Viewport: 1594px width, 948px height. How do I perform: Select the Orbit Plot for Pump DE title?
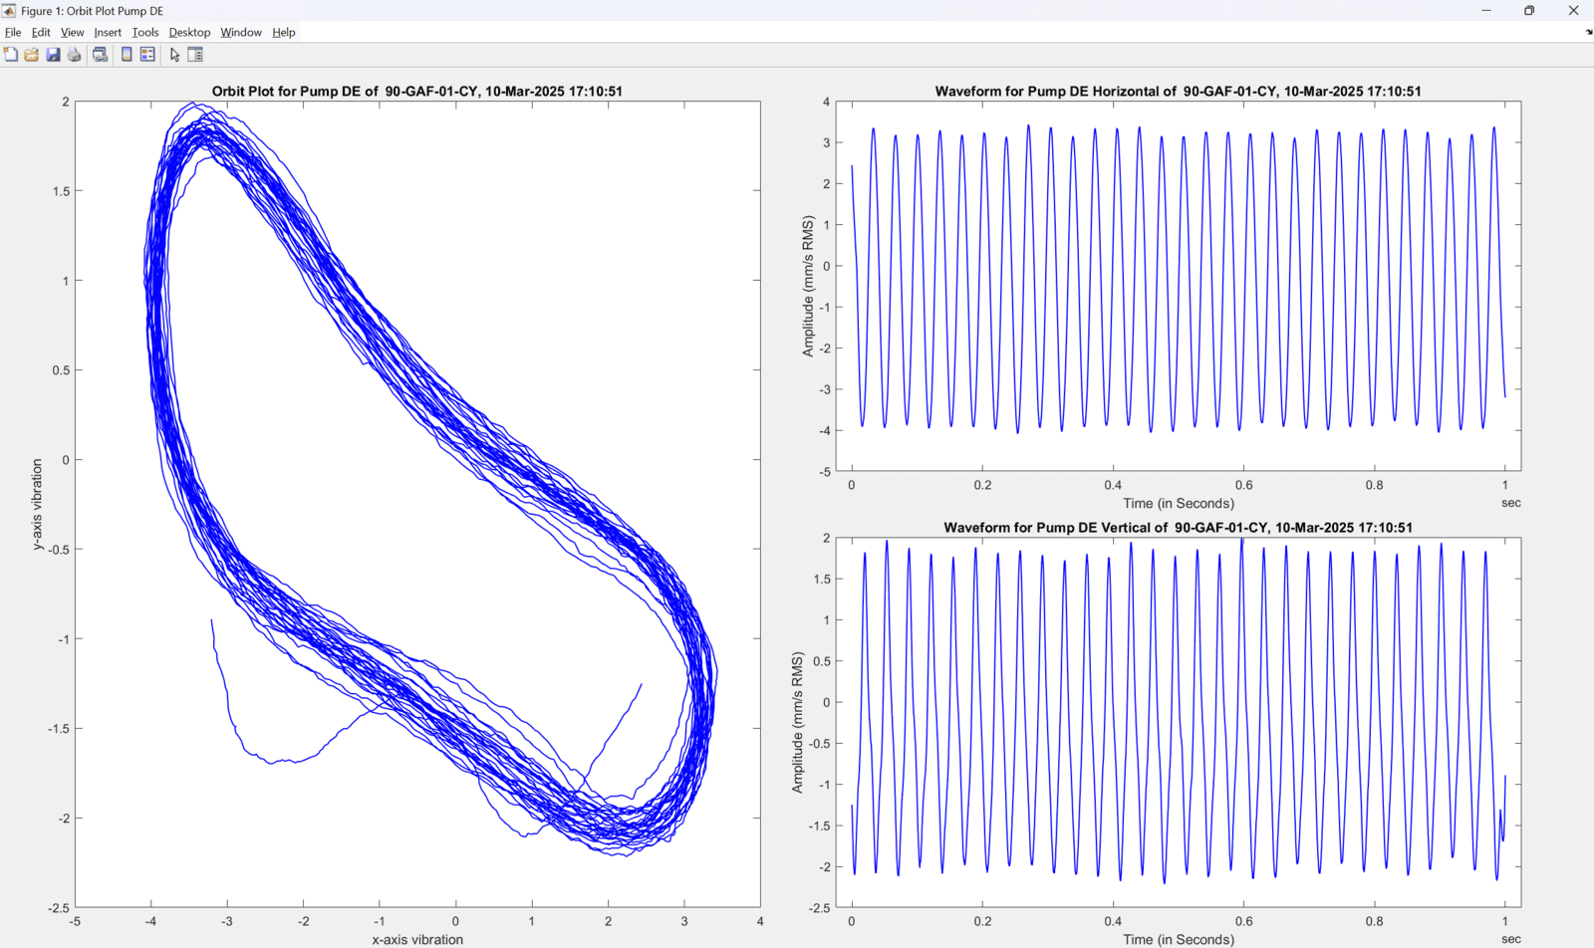pos(416,91)
